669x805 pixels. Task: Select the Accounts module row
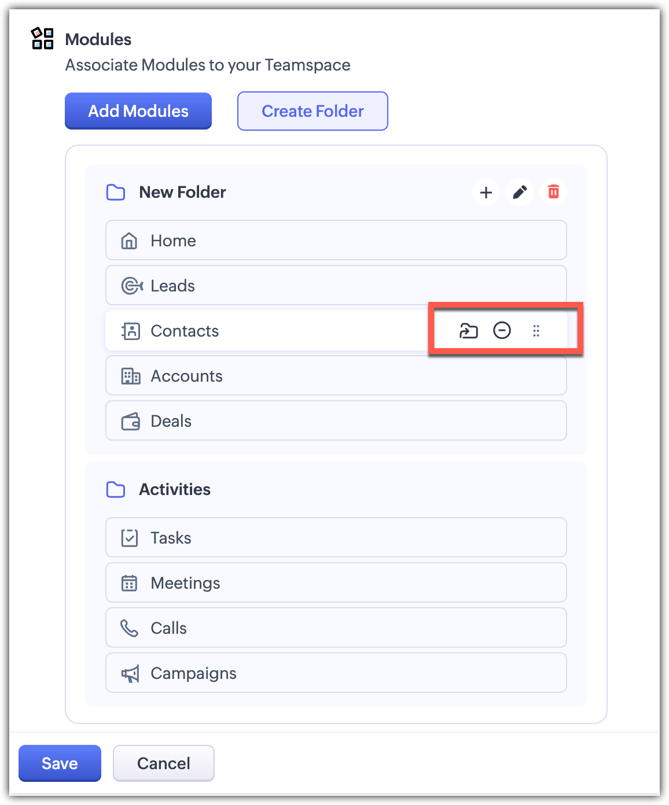tap(336, 376)
